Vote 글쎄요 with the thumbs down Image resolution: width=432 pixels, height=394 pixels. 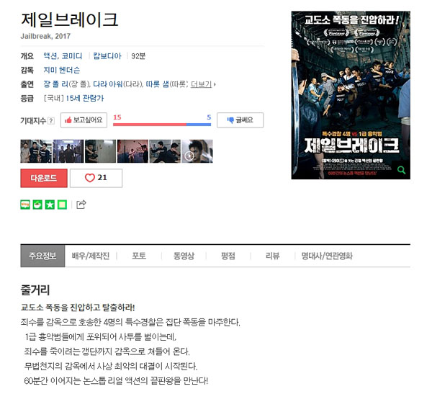240,120
